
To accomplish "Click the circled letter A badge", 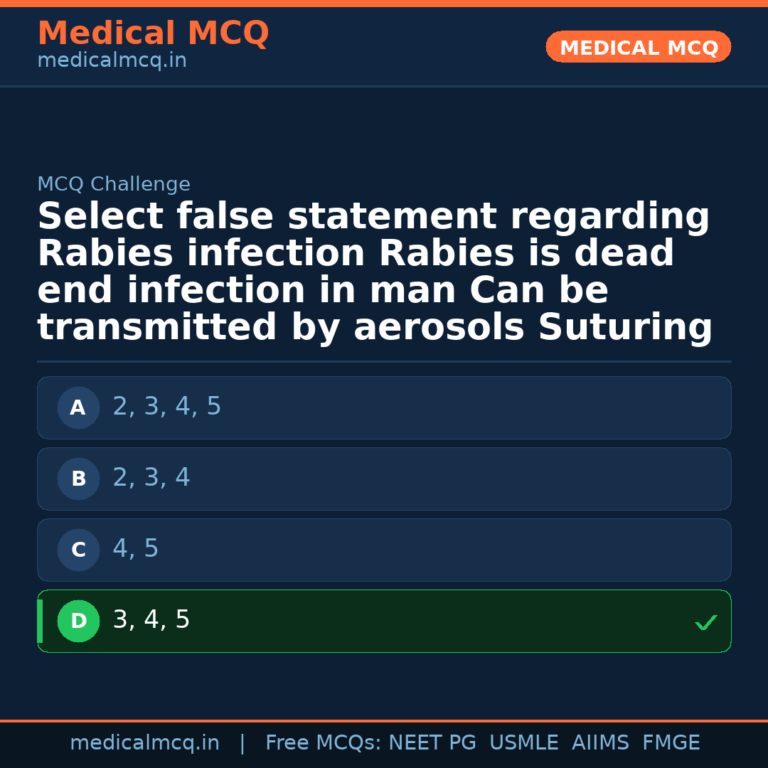I will pos(78,408).
